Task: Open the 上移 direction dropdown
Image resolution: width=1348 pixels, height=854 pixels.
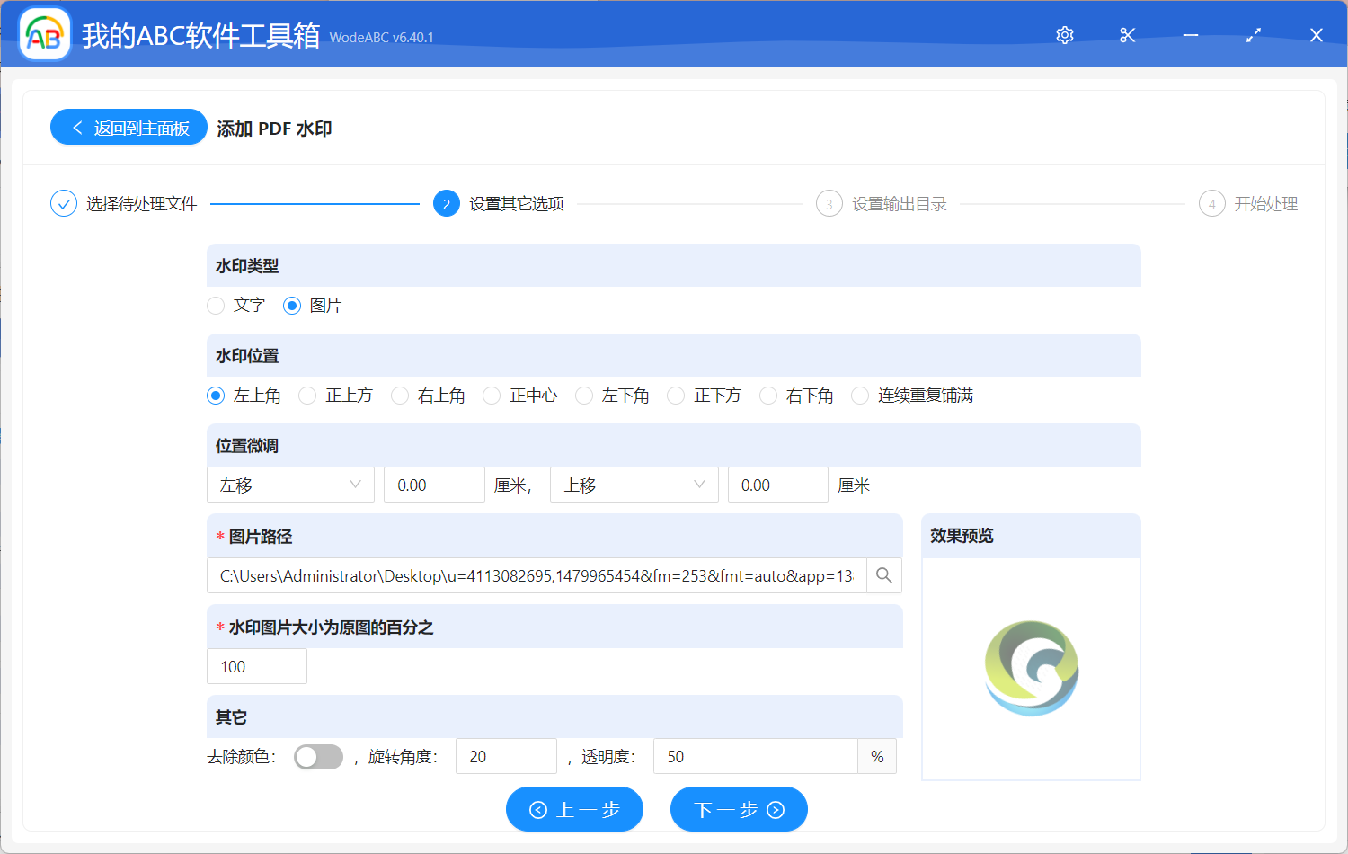Action: pos(634,485)
